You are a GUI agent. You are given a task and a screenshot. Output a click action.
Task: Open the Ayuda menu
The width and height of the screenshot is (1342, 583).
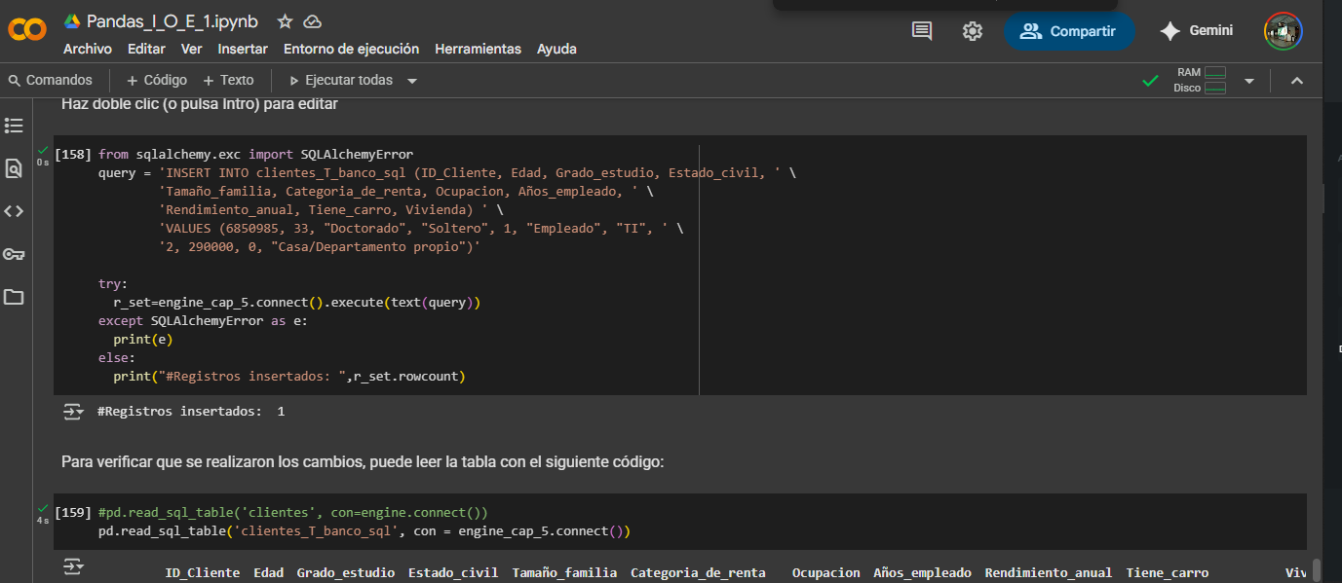pos(556,49)
